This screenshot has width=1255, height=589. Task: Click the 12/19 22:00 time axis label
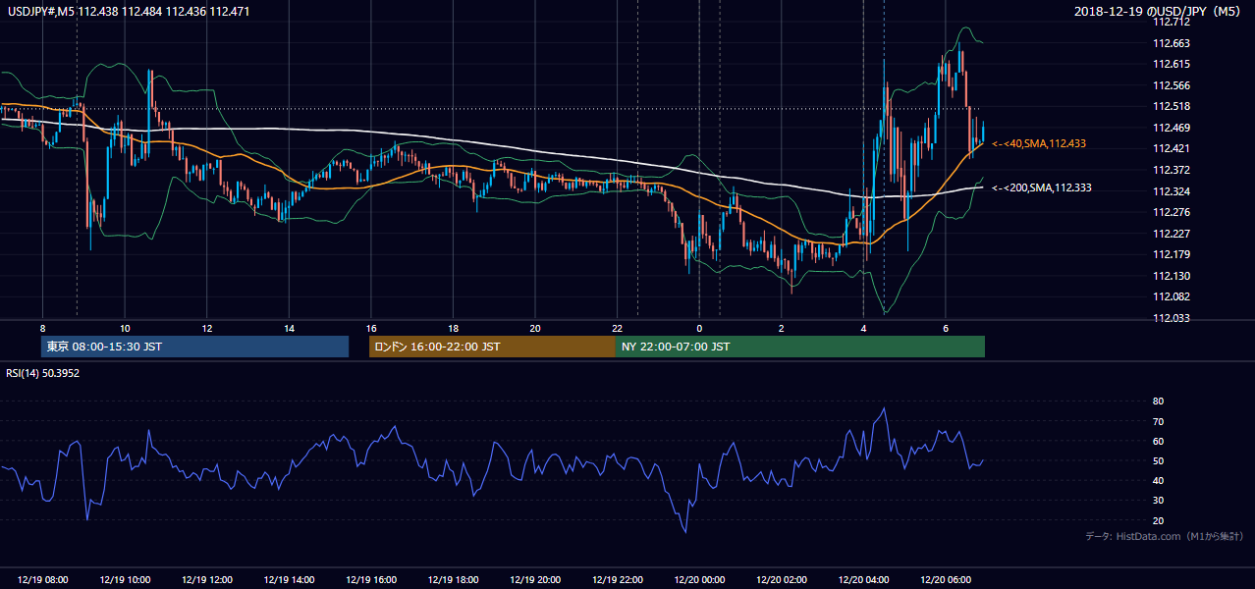tap(617, 580)
